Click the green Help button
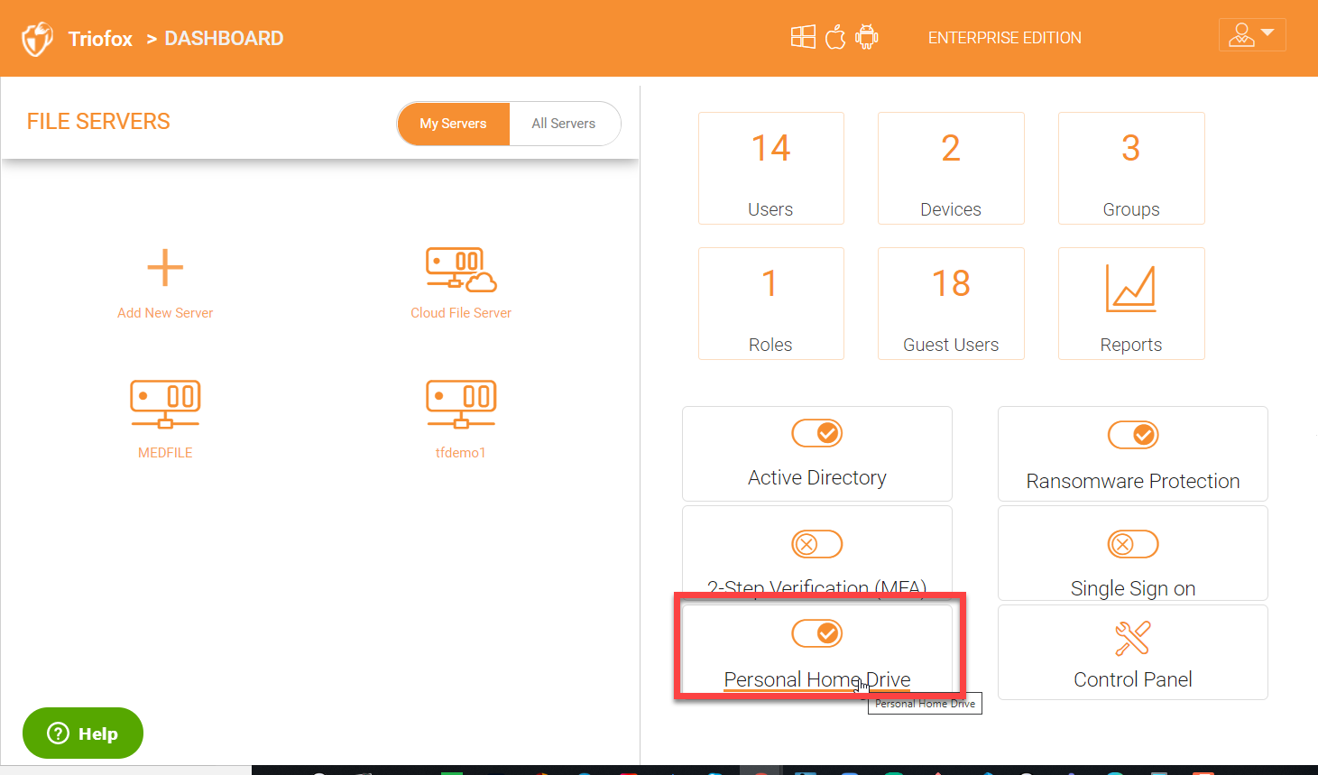Screen dimensions: 1318x775 83,733
